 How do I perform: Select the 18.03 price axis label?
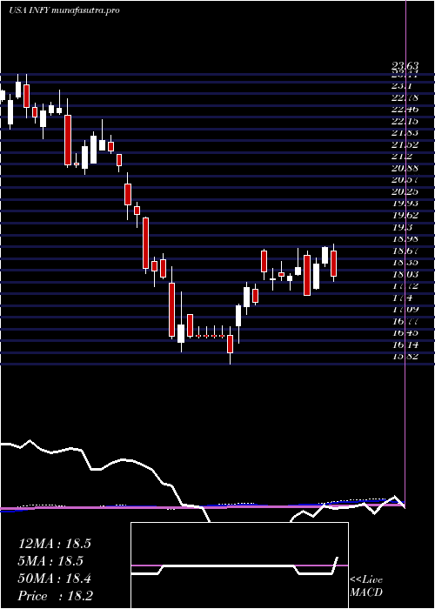406,274
